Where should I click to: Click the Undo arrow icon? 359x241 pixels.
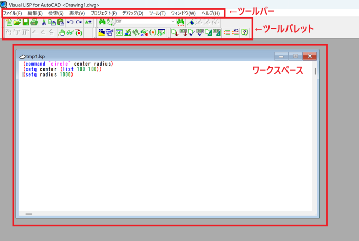(70, 22)
